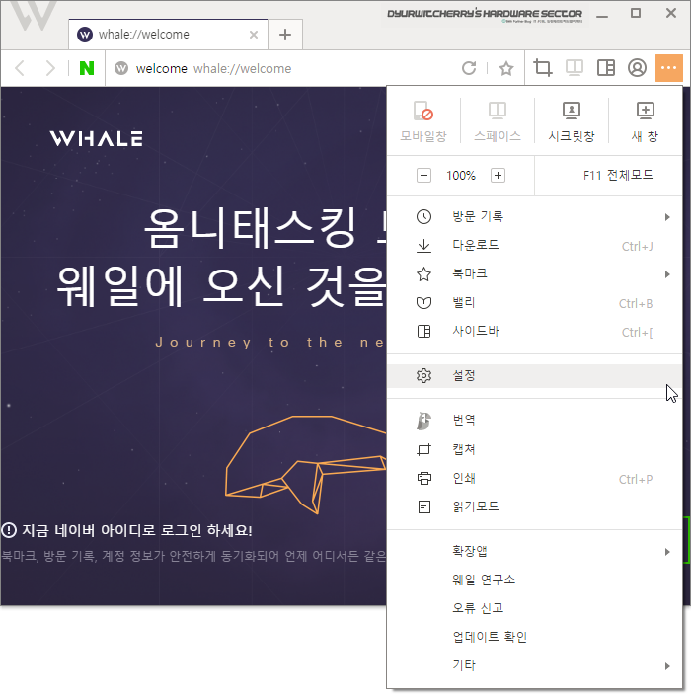Click the dual-tab space toolbar icon

(575, 68)
